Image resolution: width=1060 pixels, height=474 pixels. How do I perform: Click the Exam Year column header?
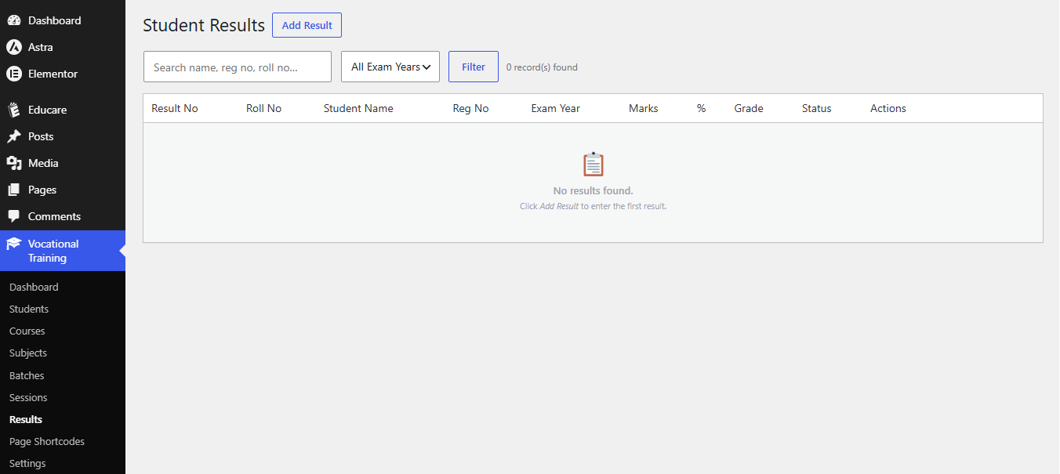556,108
